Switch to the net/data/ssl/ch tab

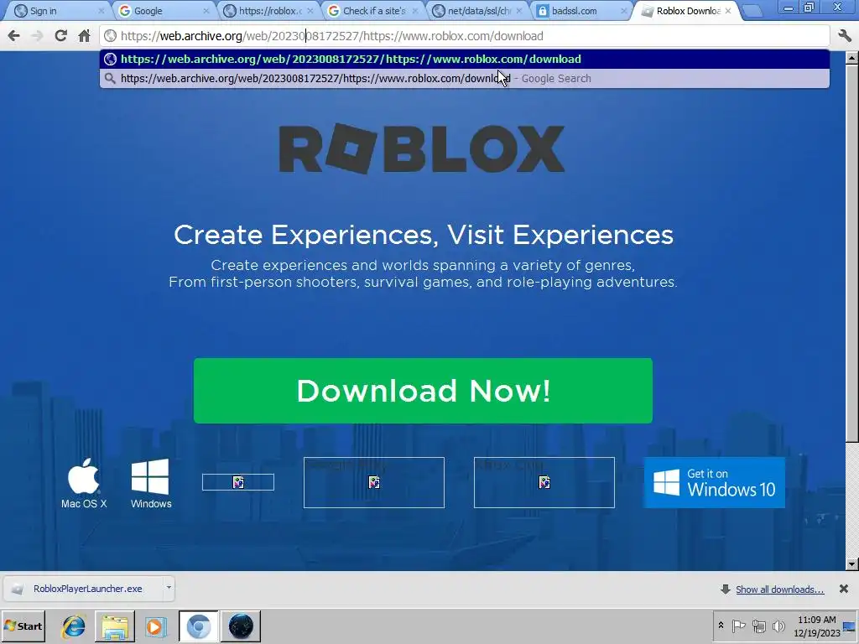476,11
